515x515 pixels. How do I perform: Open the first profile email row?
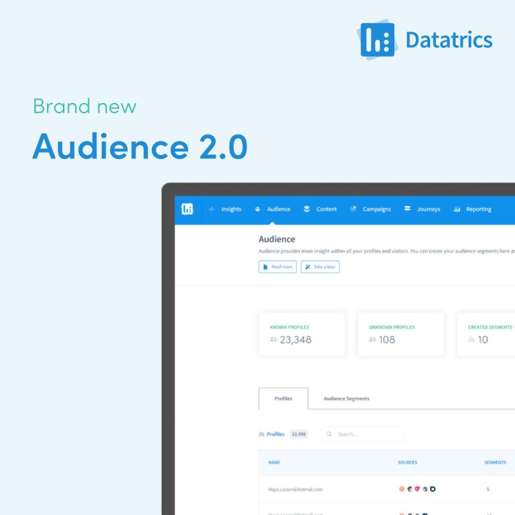click(387, 489)
